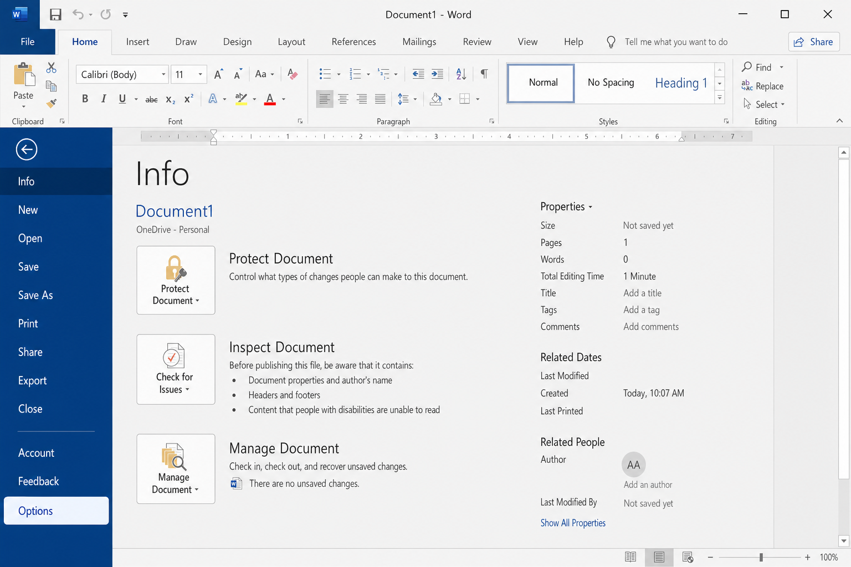This screenshot has height=567, width=851.
Task: Click the Show All Properties link
Action: point(573,523)
